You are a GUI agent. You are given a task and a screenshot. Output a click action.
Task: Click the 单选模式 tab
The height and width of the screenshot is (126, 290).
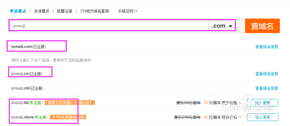(18, 11)
